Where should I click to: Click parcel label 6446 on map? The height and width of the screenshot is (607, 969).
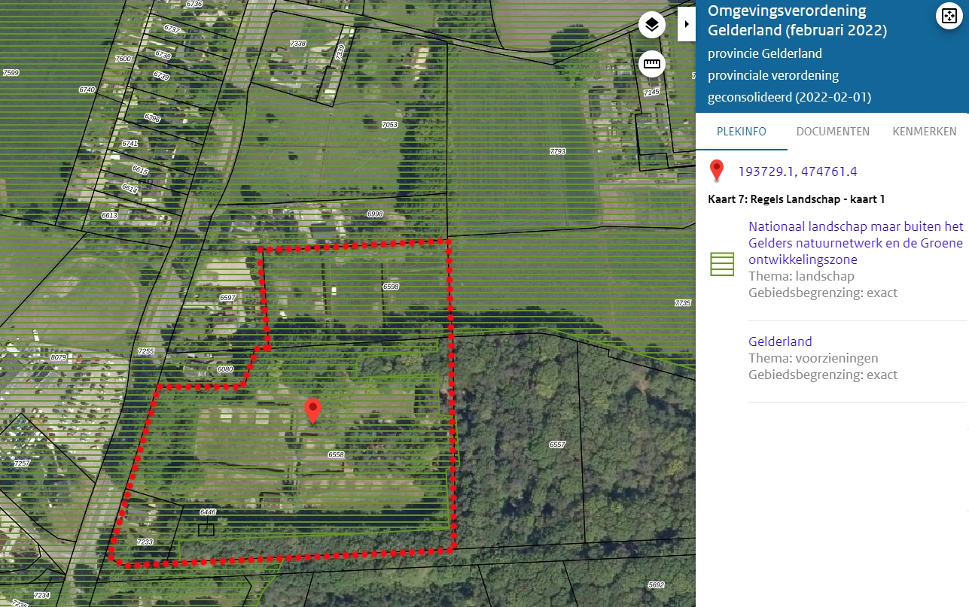click(208, 512)
